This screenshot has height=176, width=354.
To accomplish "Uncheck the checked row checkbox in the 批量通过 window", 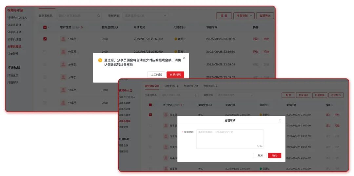I will [x=150, y=115].
